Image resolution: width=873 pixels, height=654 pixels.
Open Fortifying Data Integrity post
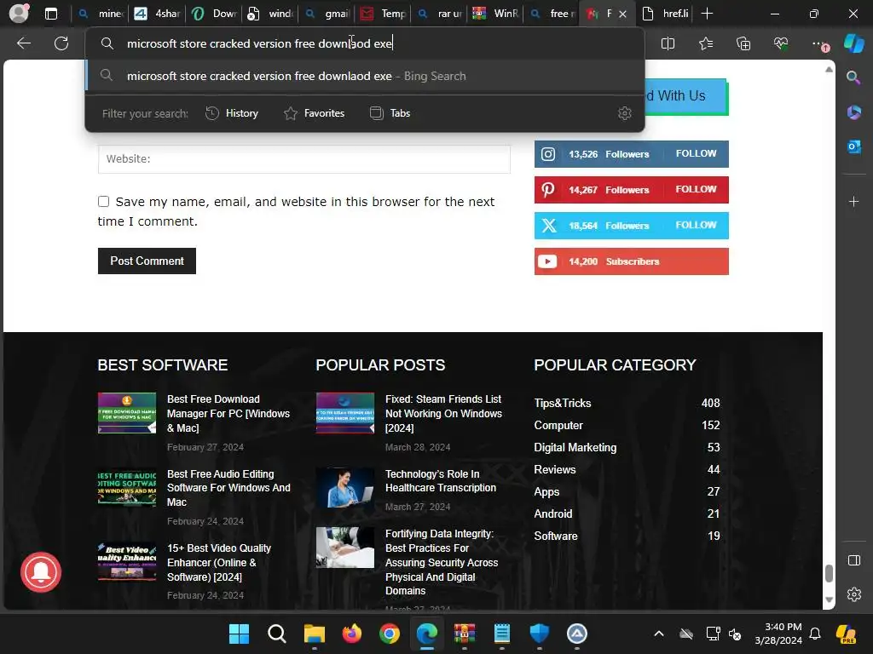(442, 562)
